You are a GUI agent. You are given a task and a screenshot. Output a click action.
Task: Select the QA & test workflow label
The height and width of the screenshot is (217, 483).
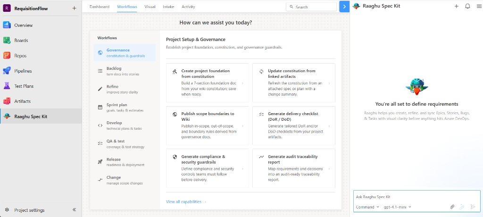[x=116, y=141]
